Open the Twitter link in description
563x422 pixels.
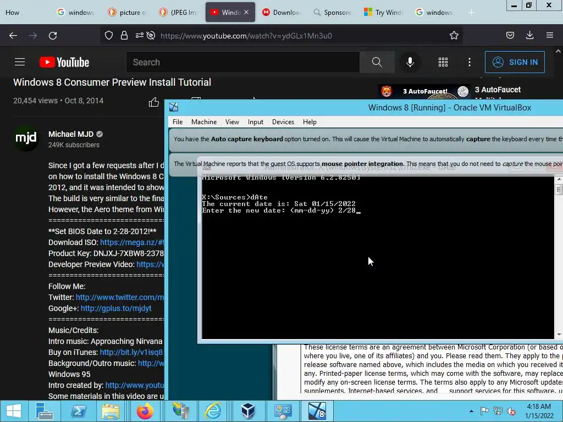pos(120,297)
